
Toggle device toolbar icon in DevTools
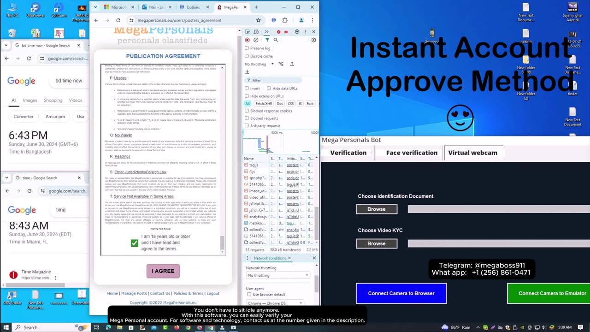256,32
